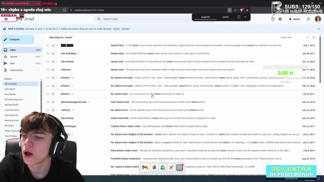Check the Unknown sender Steam room row
Viewport: 324px width, 182px height.
pos(48,70)
